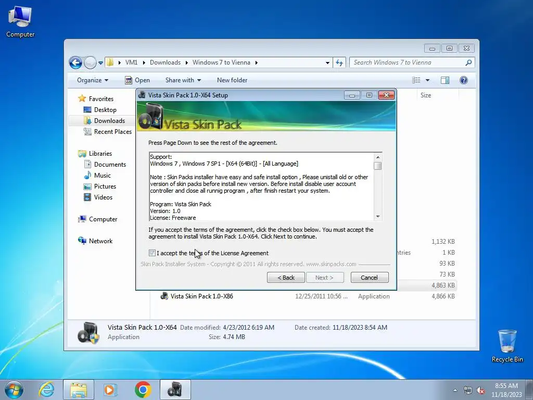Viewport: 533px width, 400px height.
Task: Launch Google Chrome from taskbar
Action: click(x=143, y=390)
